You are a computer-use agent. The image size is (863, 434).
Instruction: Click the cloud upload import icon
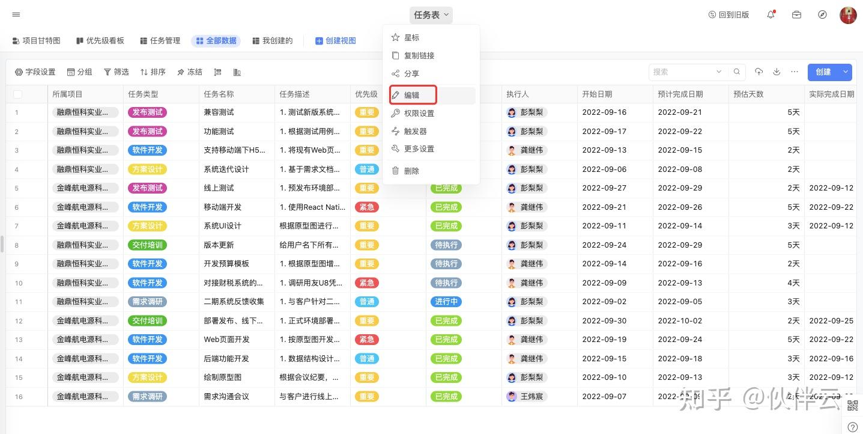coord(759,72)
